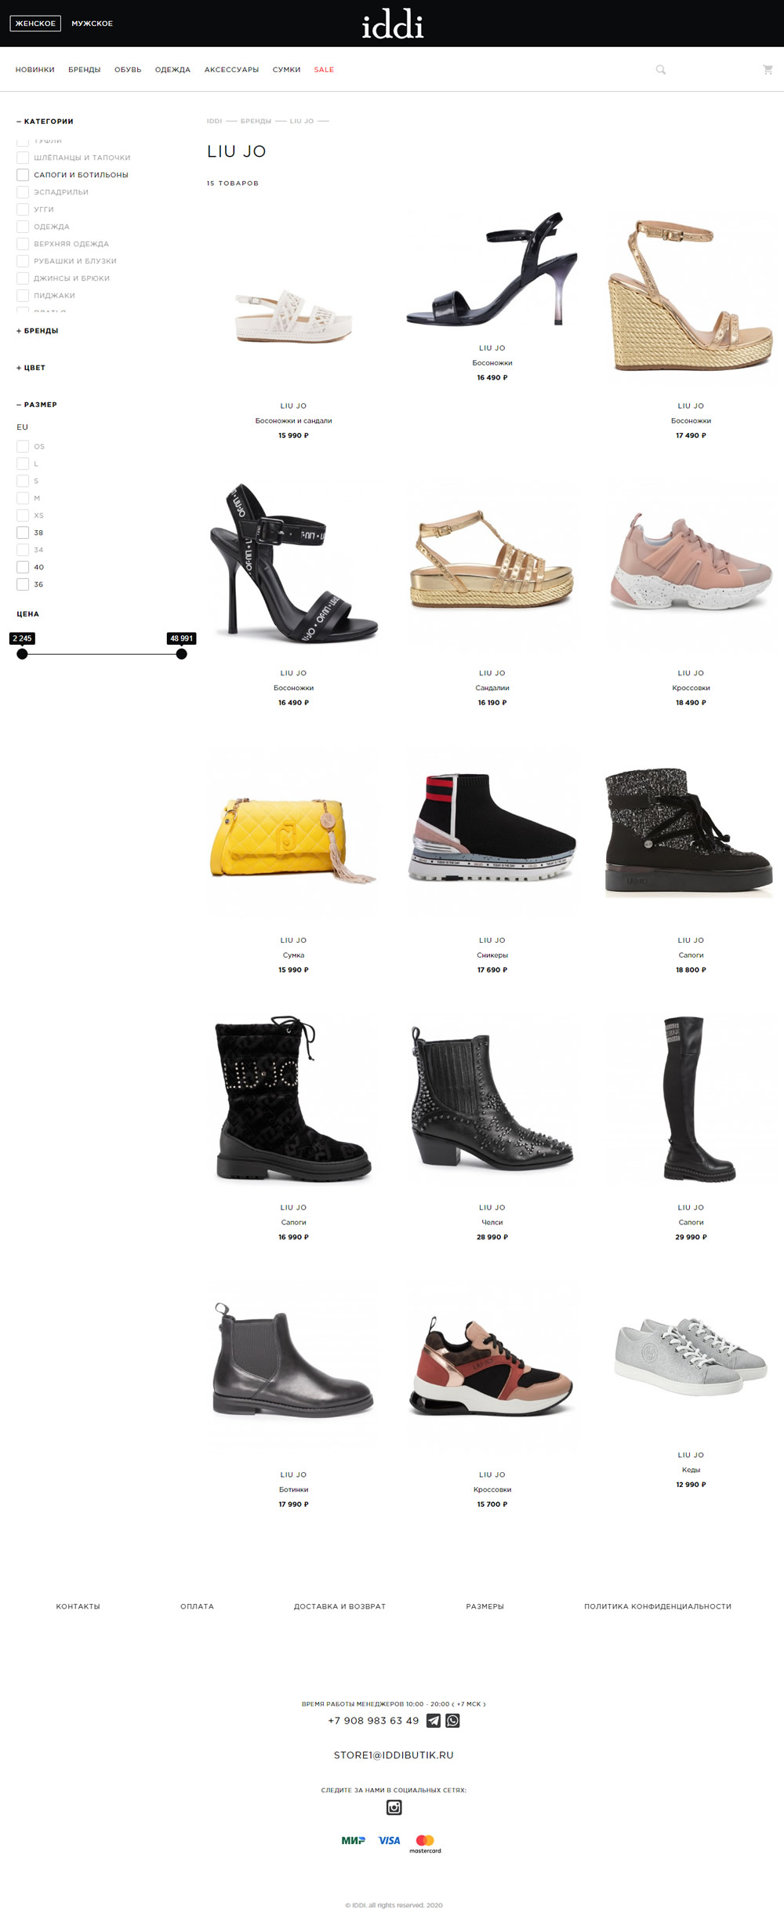Open the Instagram social icon
The height and width of the screenshot is (1931, 784).
pyautogui.click(x=394, y=1807)
